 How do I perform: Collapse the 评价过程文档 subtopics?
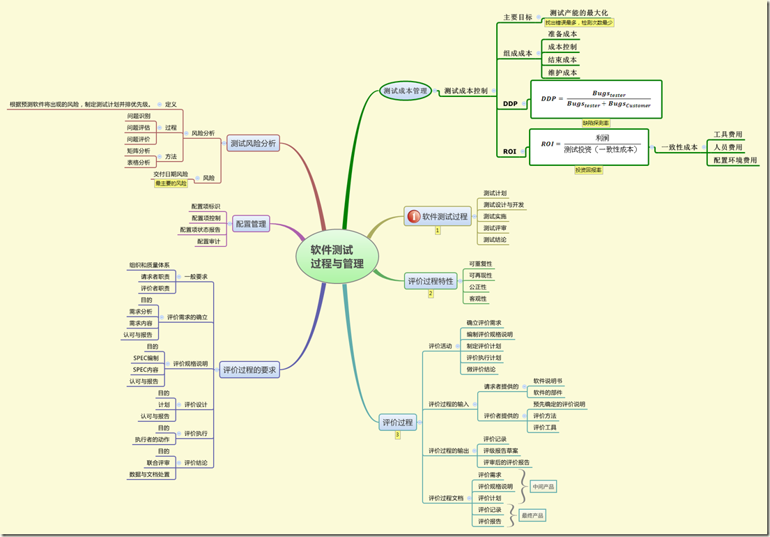click(469, 498)
